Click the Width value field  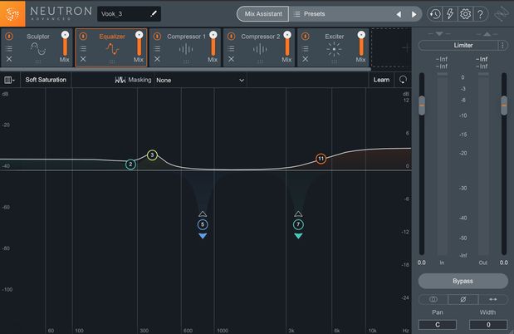coord(488,325)
